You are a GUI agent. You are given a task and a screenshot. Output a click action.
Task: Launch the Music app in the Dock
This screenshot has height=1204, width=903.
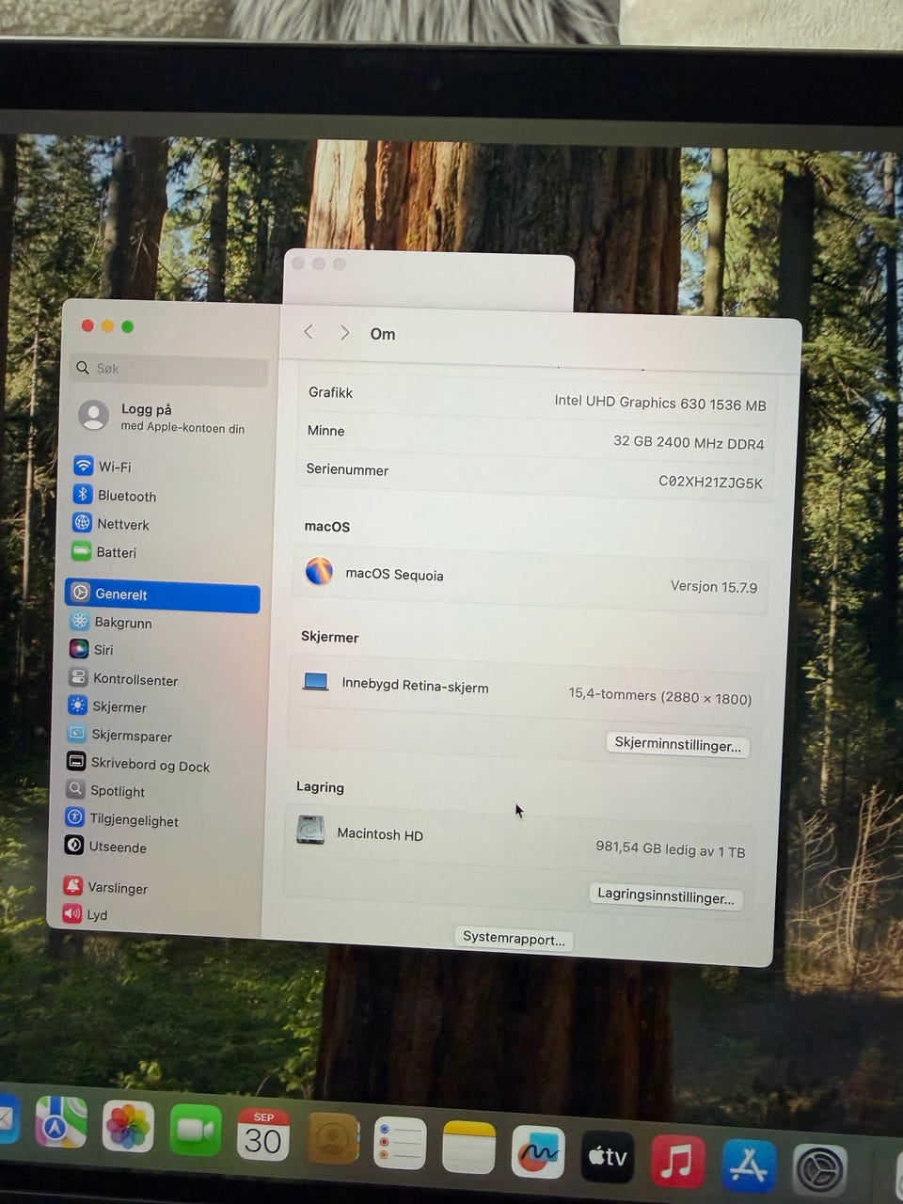tap(677, 1161)
